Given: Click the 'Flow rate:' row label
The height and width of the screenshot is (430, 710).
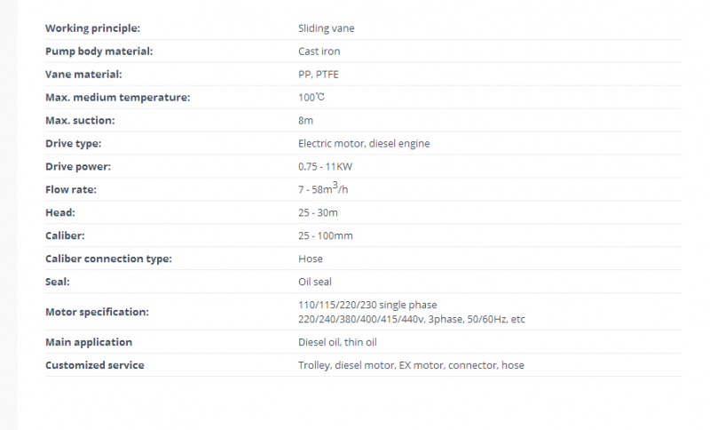Looking at the screenshot, I should (x=71, y=190).
